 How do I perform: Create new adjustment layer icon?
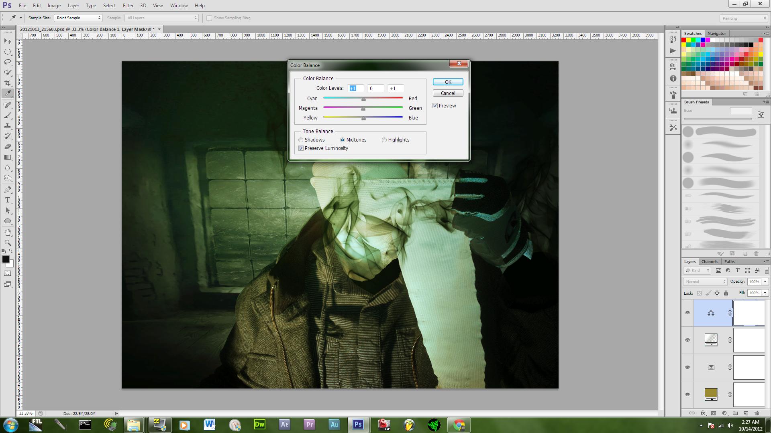[724, 413]
